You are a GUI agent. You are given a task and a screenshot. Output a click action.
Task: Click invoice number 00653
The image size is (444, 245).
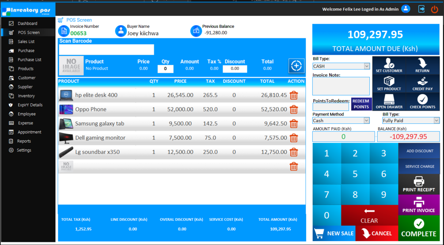79,33
